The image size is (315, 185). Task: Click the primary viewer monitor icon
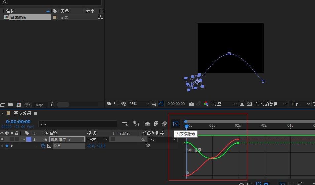116,104
